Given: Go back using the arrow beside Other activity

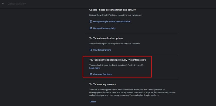Looking at the screenshot, I should pyautogui.click(x=3, y=4).
